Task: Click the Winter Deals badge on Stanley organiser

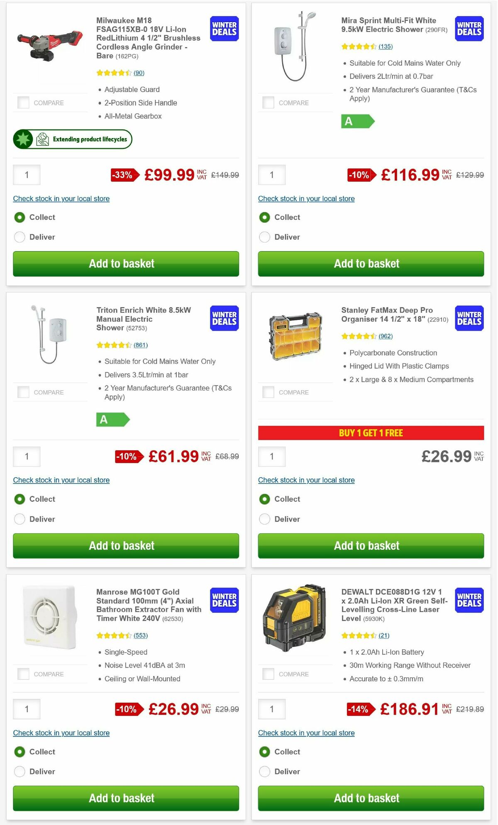Action: click(469, 318)
